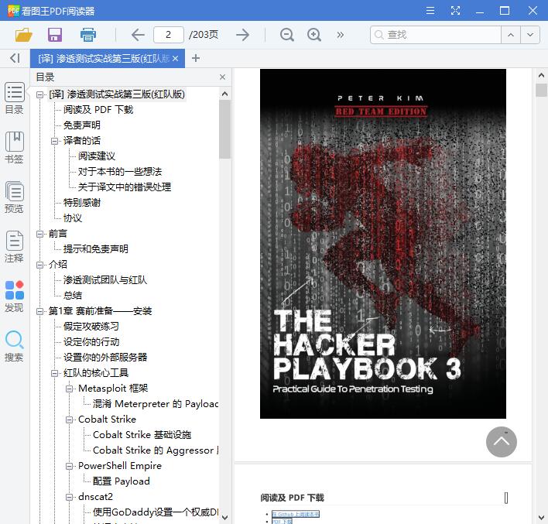
Task: Jump to 免责声明 in the outline
Action: point(82,125)
